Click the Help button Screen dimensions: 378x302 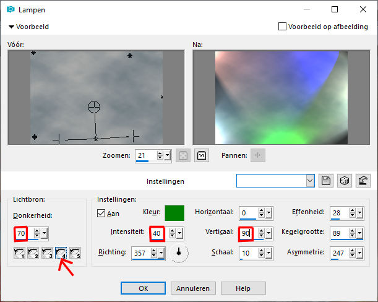243,288
